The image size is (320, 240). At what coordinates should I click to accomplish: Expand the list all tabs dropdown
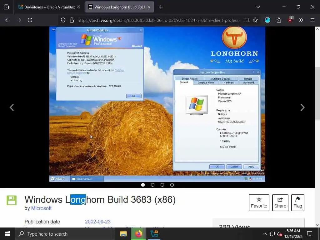tap(258, 7)
